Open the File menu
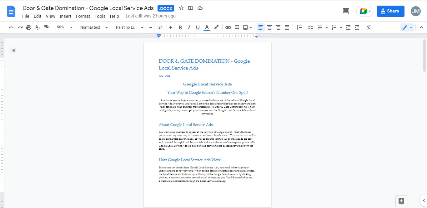The width and height of the screenshot is (427, 208). 26,16
